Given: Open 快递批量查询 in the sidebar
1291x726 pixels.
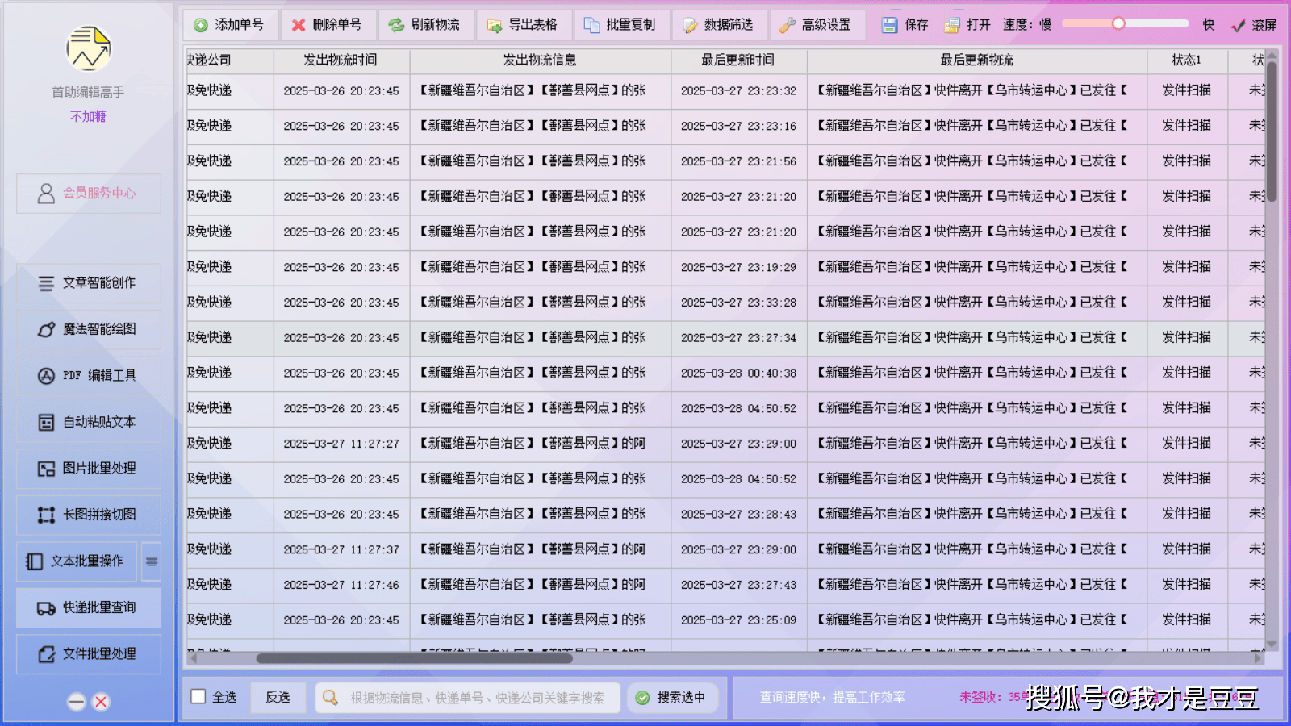Looking at the screenshot, I should pos(89,607).
